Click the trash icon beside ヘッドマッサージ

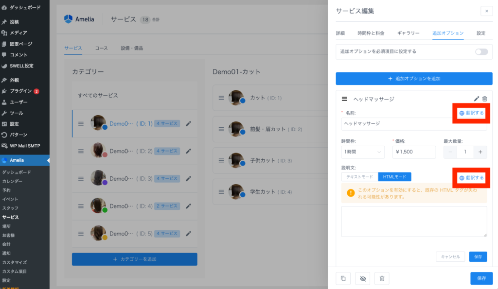[x=484, y=99]
